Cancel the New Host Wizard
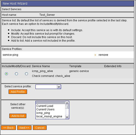136x135 pixels. pyautogui.click(x=40, y=128)
